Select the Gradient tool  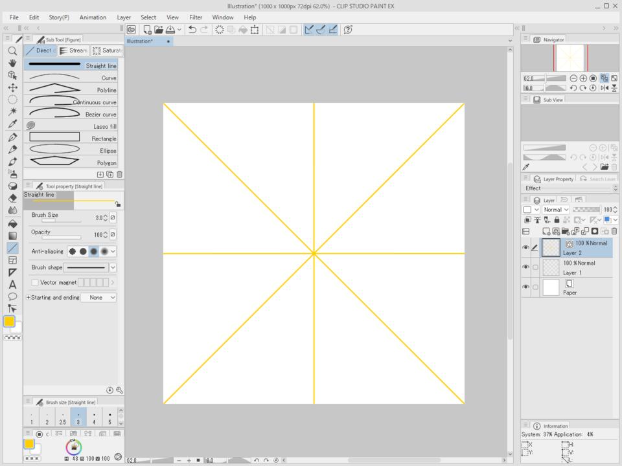click(x=12, y=236)
